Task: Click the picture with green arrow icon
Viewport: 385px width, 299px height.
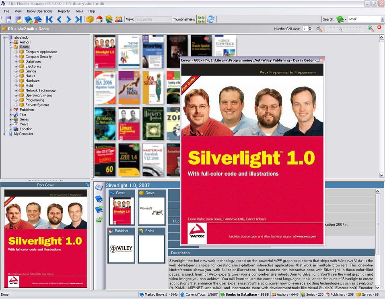Action: (99, 219)
